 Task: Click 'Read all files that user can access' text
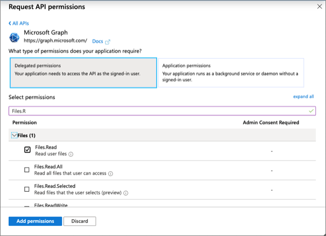(70, 173)
